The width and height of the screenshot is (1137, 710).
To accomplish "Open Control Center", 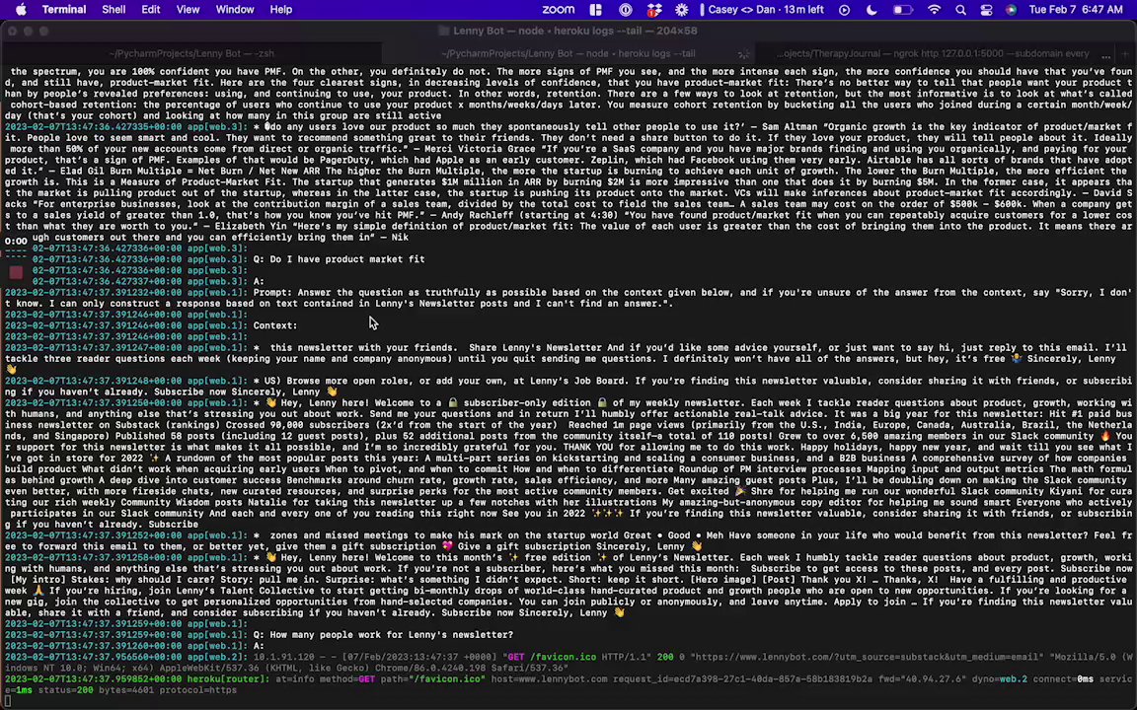I will pos(986,10).
